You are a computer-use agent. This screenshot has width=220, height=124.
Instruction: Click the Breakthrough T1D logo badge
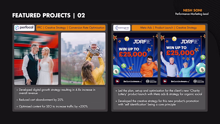[122, 28]
